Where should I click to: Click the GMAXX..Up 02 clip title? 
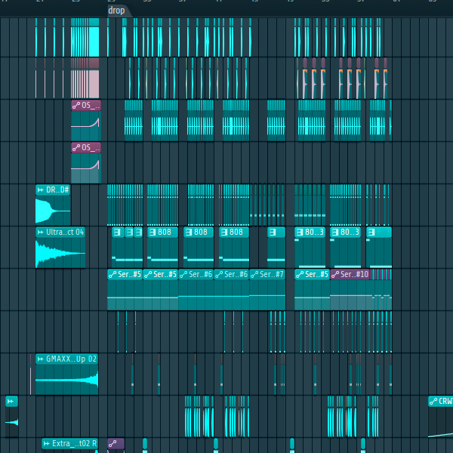(71, 359)
